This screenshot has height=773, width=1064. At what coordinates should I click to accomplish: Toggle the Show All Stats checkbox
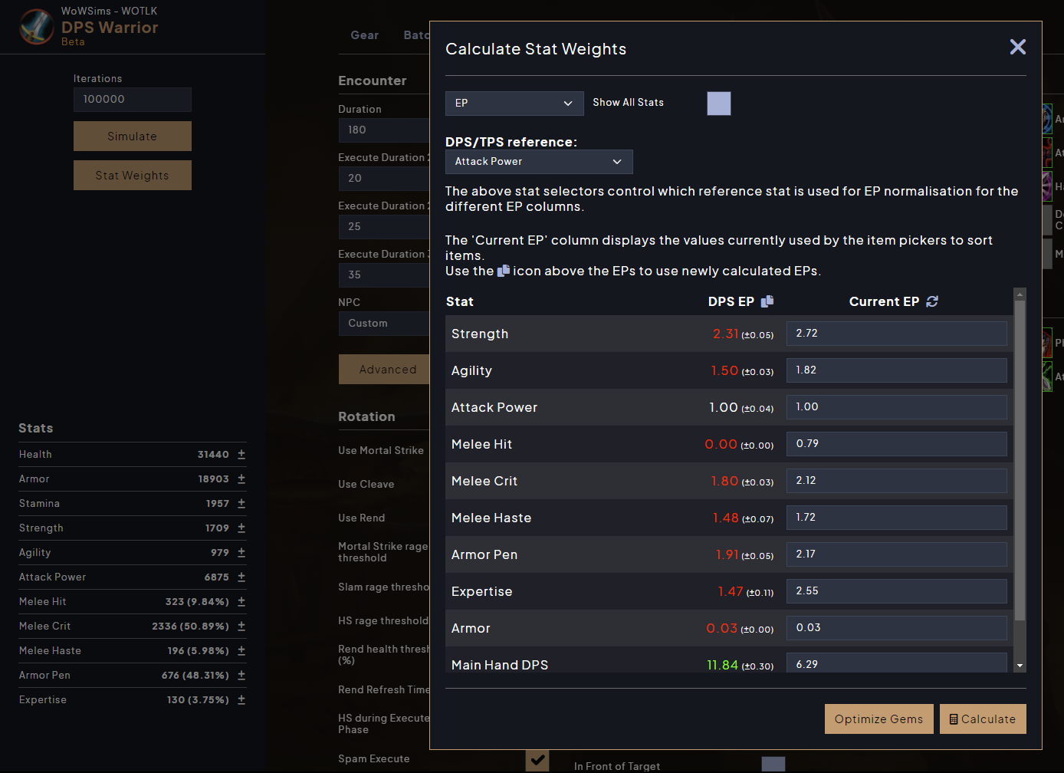pos(719,104)
